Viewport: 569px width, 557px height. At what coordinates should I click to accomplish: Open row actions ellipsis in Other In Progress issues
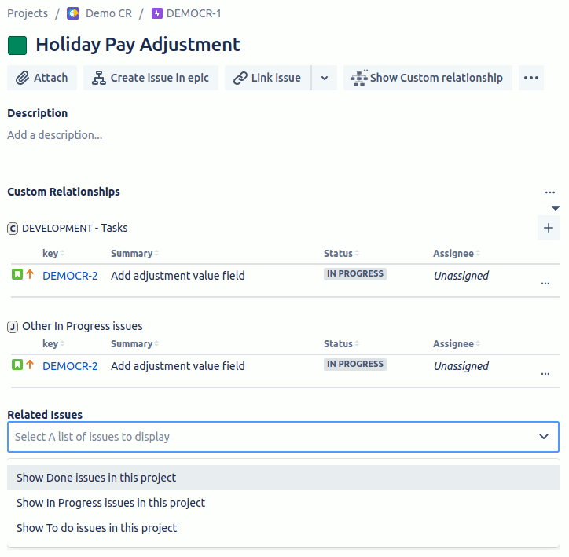(x=545, y=373)
